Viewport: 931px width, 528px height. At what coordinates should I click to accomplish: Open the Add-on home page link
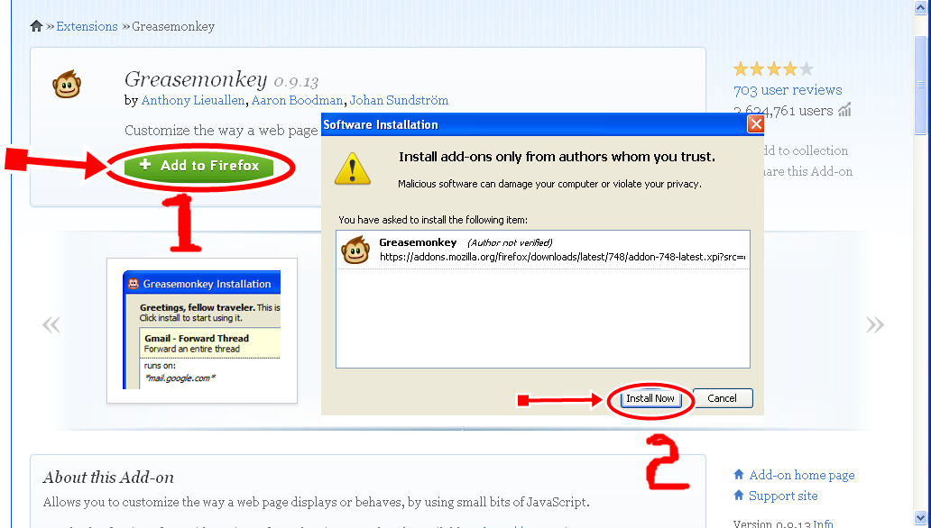click(x=802, y=475)
